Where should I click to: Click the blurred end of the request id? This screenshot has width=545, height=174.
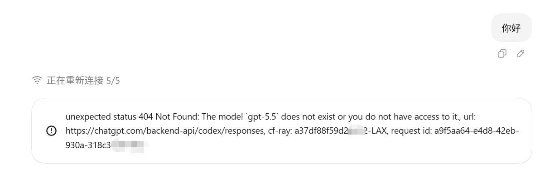click(x=130, y=145)
